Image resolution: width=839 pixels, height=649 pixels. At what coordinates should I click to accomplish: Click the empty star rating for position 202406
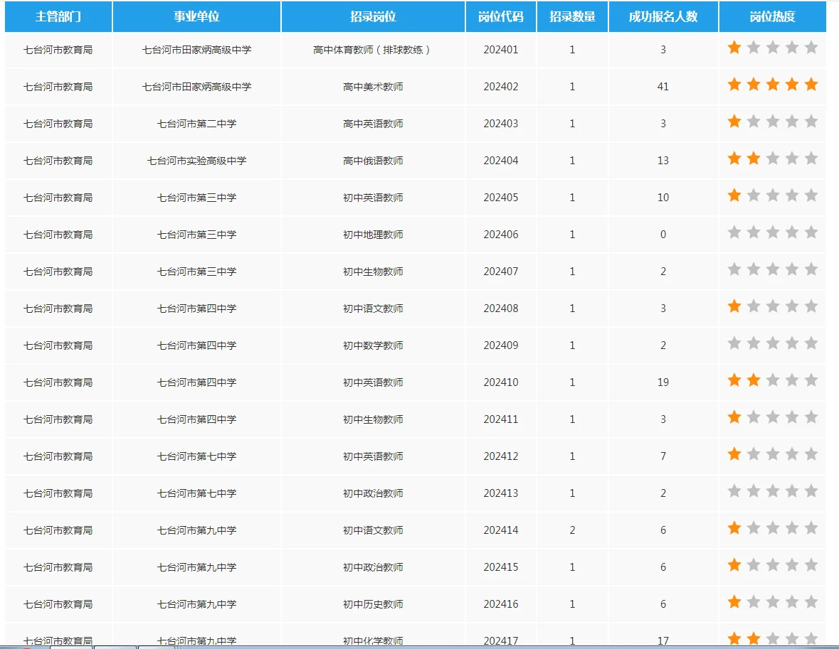point(773,232)
